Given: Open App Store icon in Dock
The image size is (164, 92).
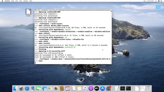Looking at the screenshot, I should (102, 88).
